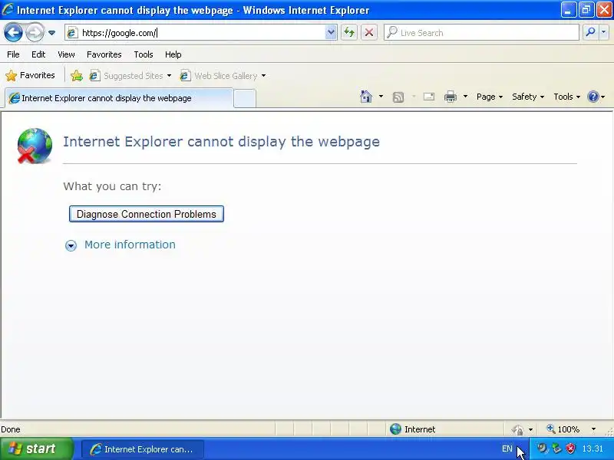Viewport: 614px width, 460px height.
Task: Open the View menu
Action: [x=66, y=54]
